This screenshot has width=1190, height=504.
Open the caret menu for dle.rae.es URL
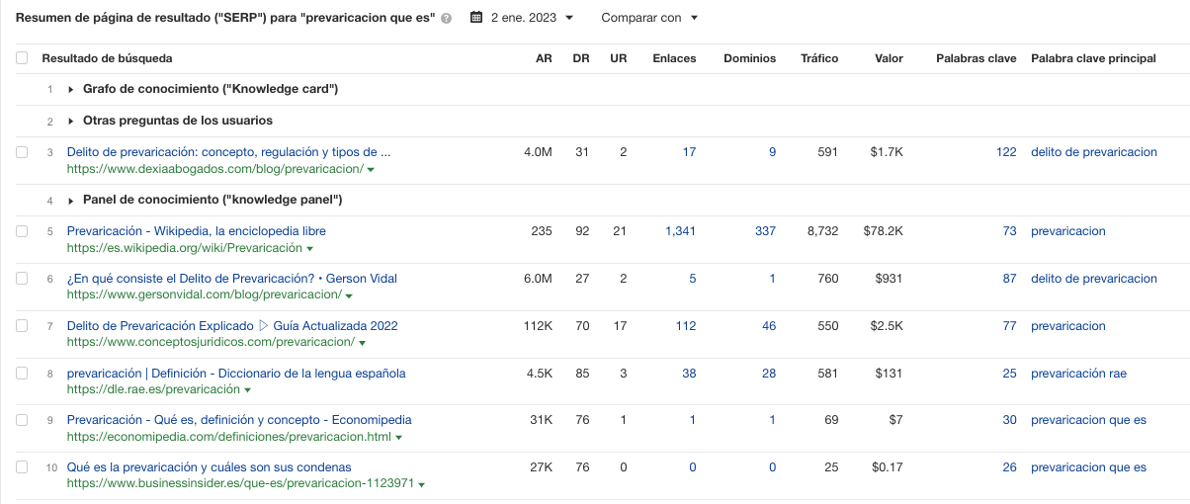pyautogui.click(x=248, y=390)
